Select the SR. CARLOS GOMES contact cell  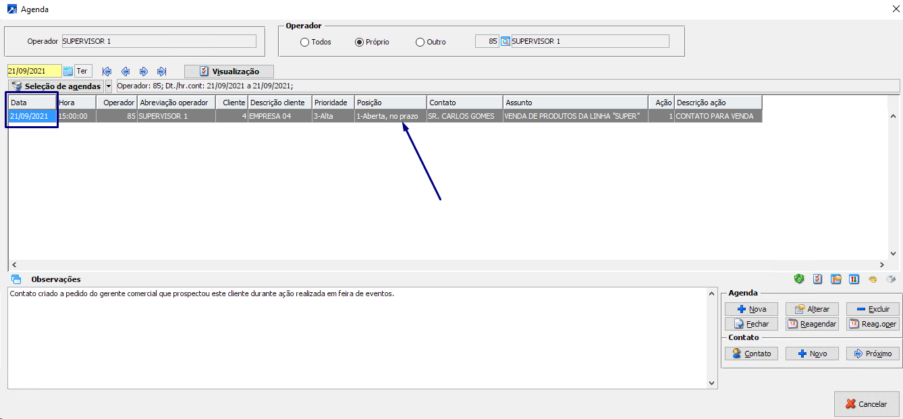point(465,116)
